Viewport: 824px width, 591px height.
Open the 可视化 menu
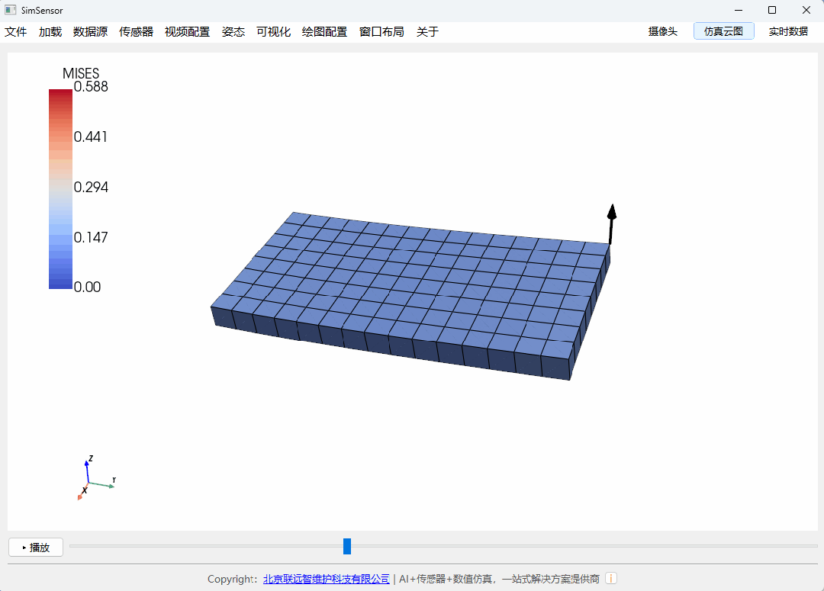pyautogui.click(x=273, y=32)
